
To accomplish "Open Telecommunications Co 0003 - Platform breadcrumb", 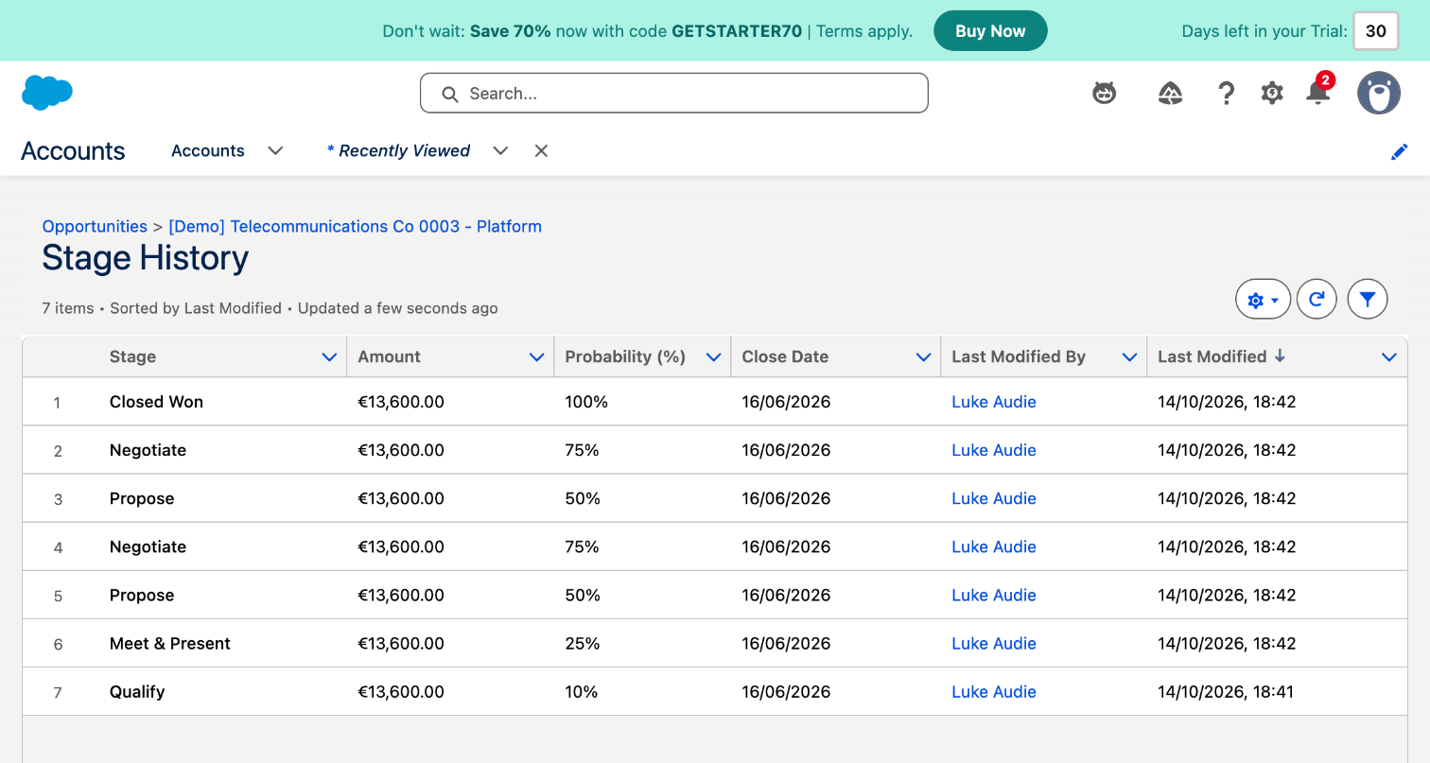I will [x=355, y=227].
